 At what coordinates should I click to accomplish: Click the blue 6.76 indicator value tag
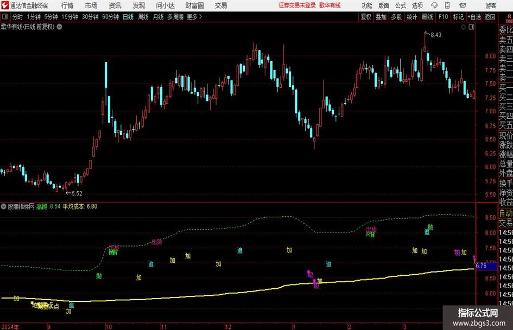pyautogui.click(x=486, y=266)
